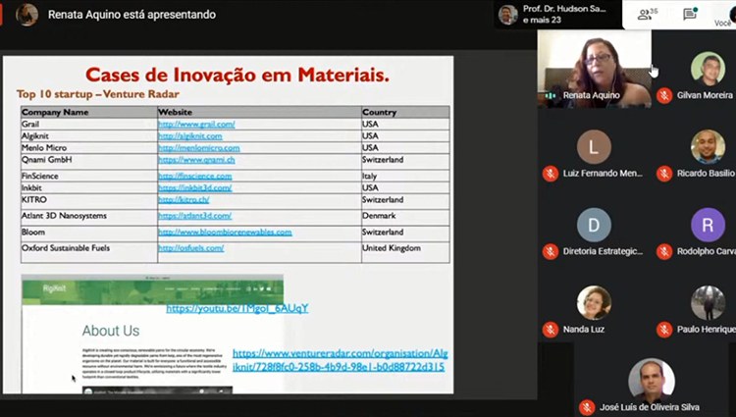Click the muted mic icon beside Paulo Henrique
Screen dimensions: 736x417
point(664,330)
